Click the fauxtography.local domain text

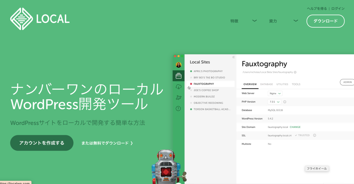tap(278, 127)
